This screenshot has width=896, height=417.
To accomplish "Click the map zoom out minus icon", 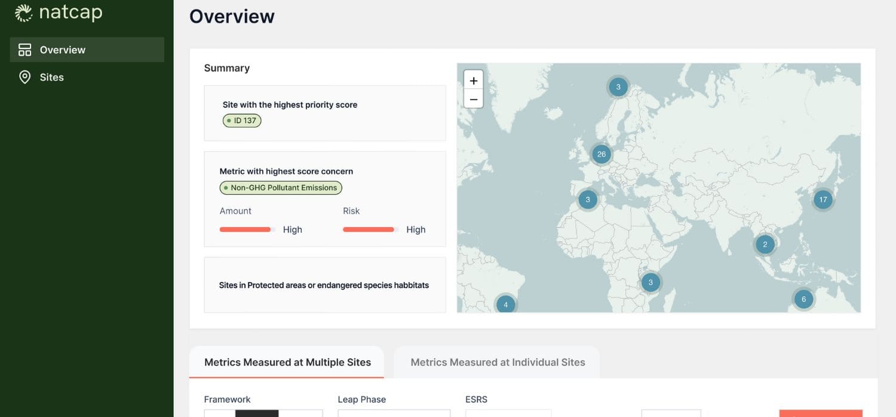I will click(473, 99).
